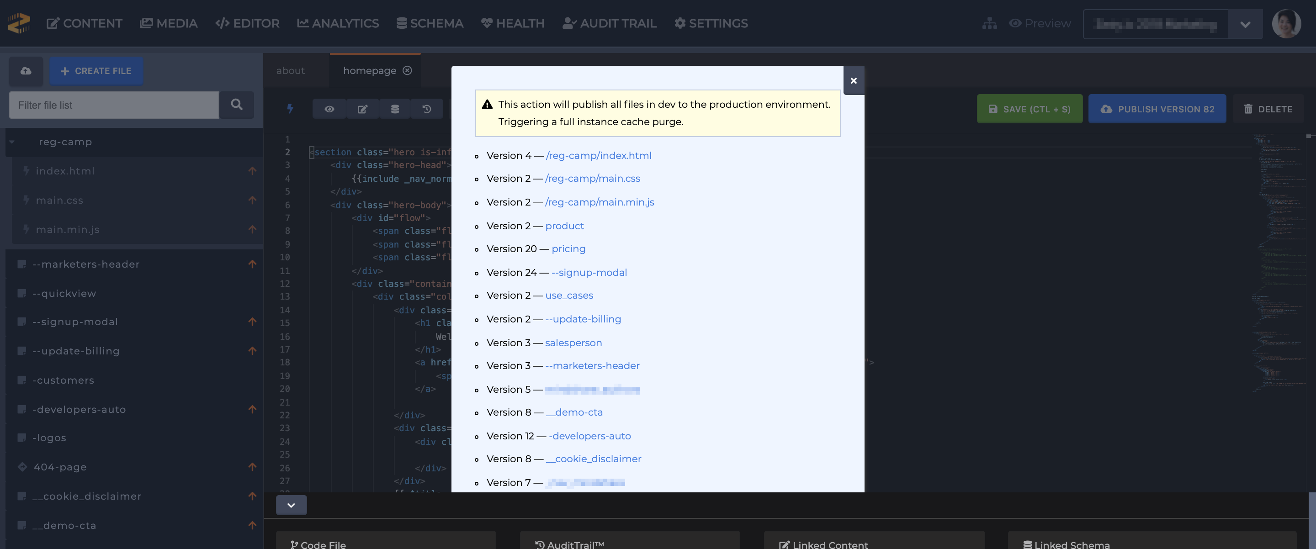Expand the reg-camp folder
The height and width of the screenshot is (549, 1316).
[x=11, y=142]
